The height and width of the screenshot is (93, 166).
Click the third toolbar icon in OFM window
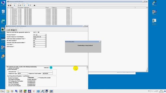pyautogui.click(x=12, y=30)
